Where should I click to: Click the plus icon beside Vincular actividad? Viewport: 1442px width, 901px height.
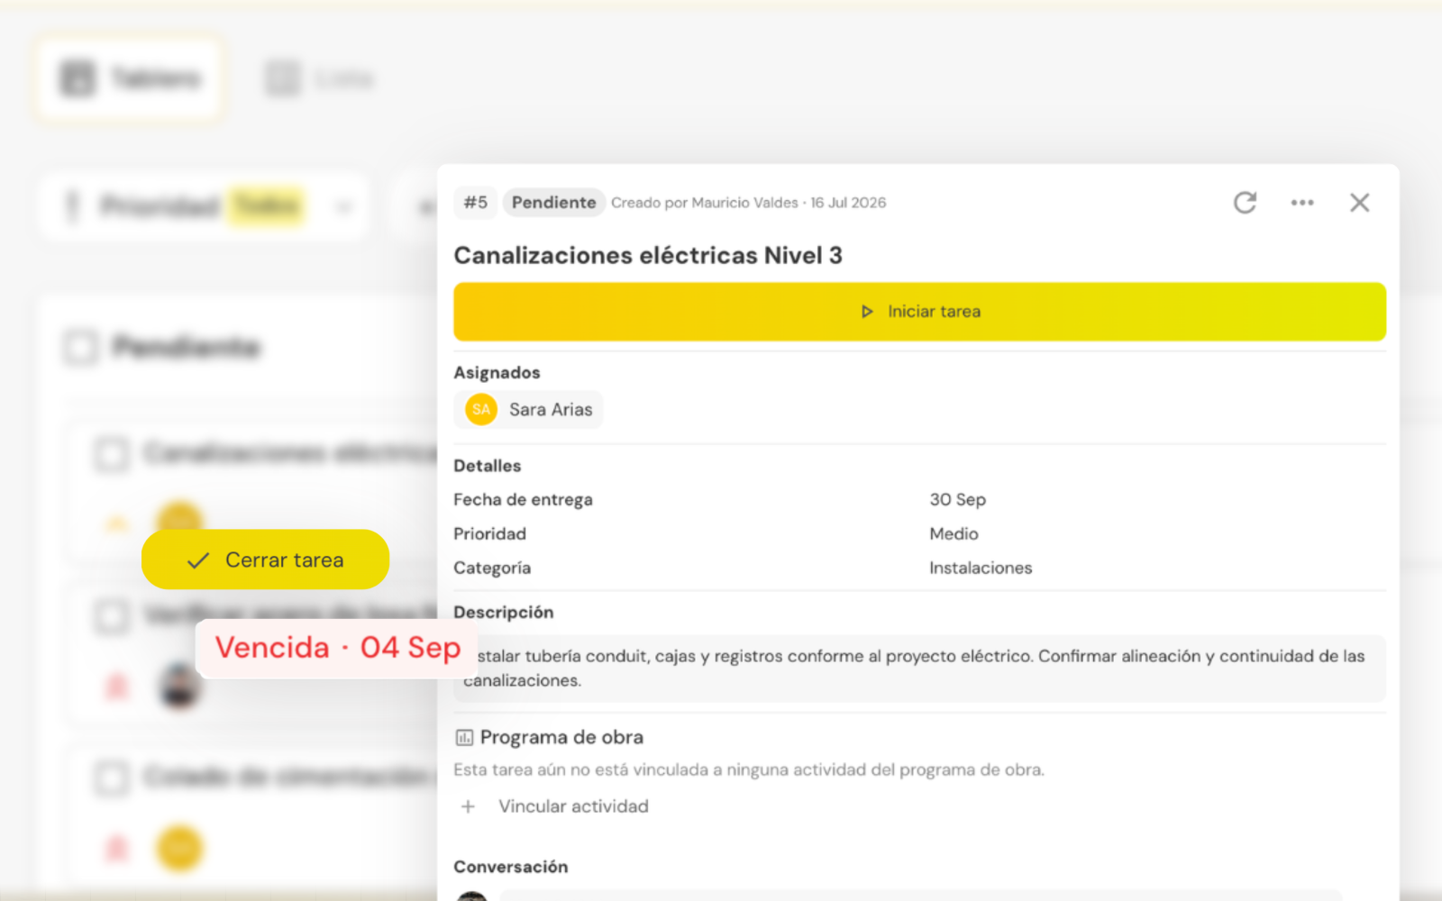click(468, 806)
